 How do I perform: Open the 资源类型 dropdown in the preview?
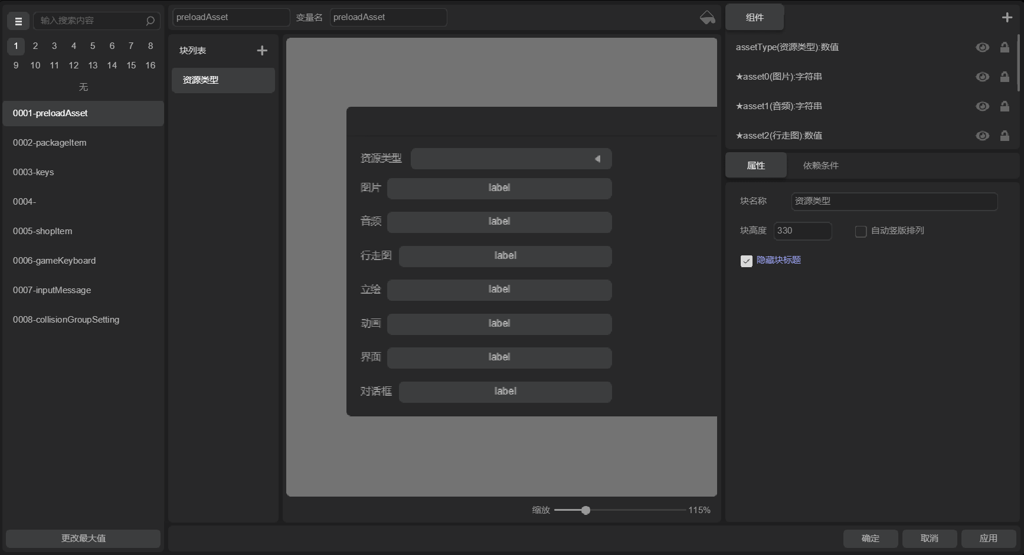[x=511, y=159]
